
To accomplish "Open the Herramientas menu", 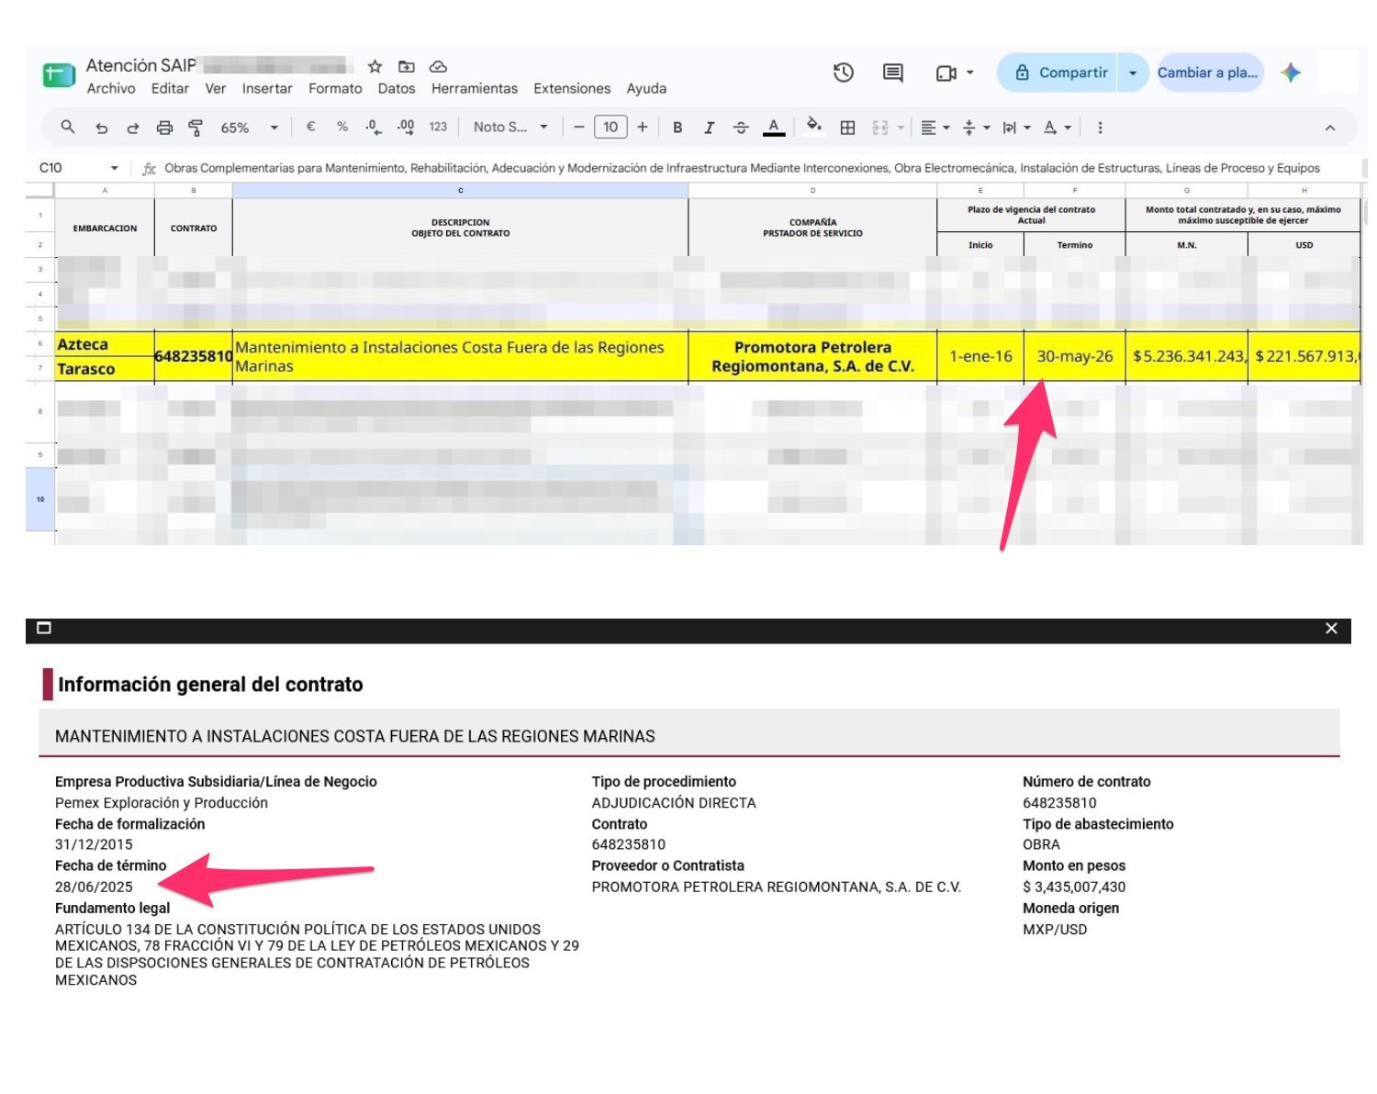I will click(475, 88).
